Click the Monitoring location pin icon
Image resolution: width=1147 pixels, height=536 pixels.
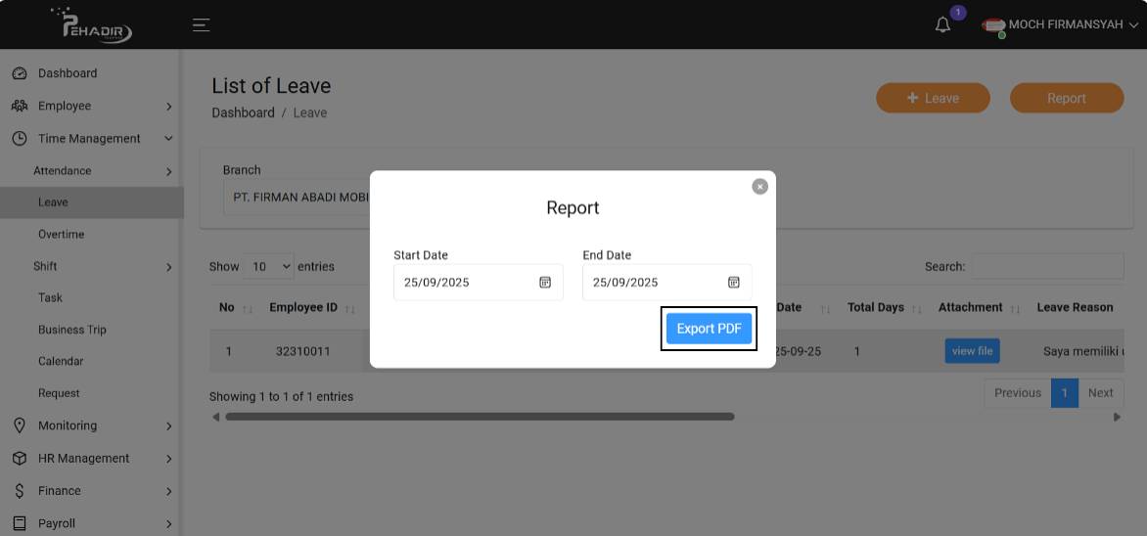[19, 425]
